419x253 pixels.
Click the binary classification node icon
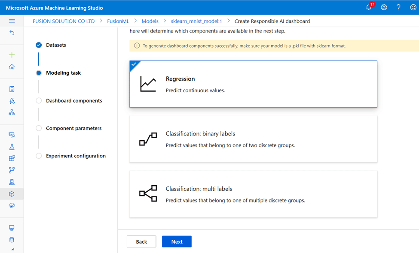pyautogui.click(x=148, y=139)
